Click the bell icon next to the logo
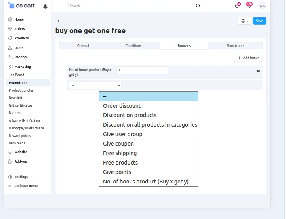Screen dimensions: 286x219 pyautogui.click(x=45, y=6)
